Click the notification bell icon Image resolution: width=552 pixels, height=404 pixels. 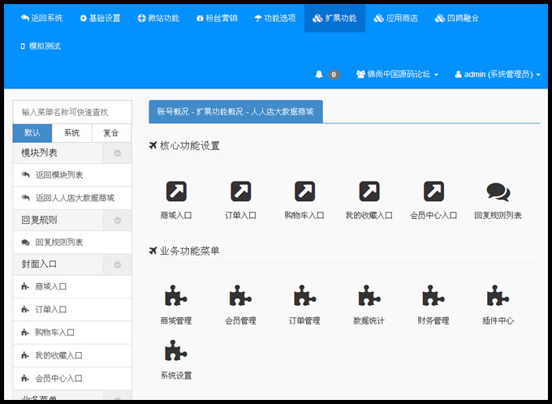(x=319, y=75)
